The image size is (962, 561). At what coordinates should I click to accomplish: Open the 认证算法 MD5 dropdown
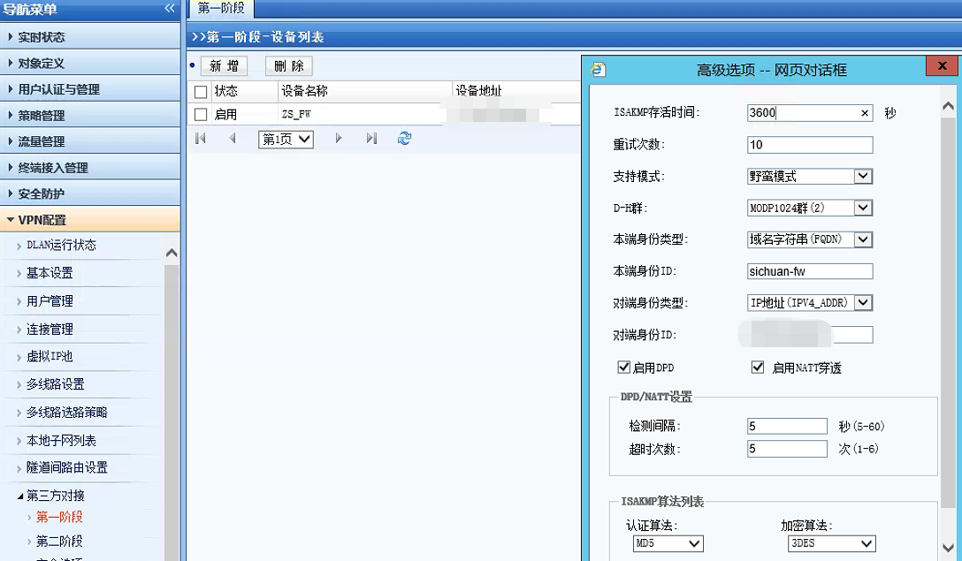pos(668,543)
